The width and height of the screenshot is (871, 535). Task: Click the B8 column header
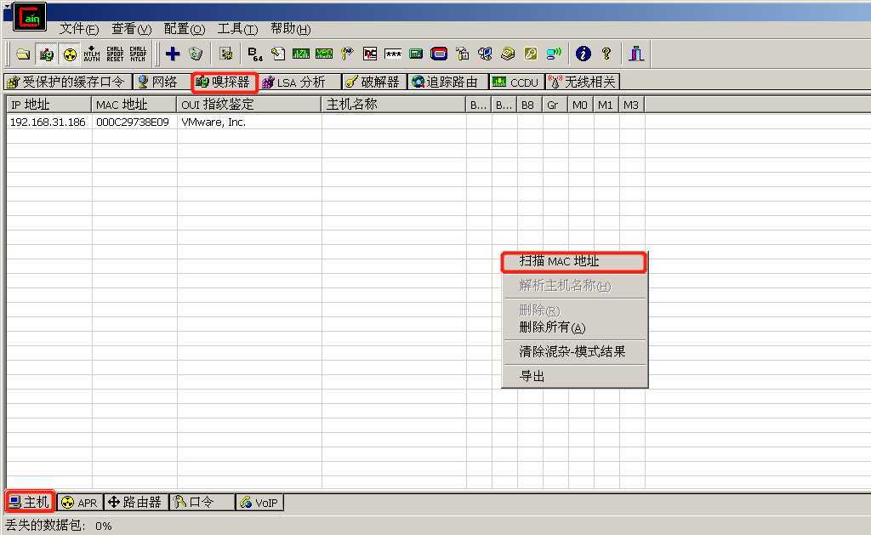point(530,105)
